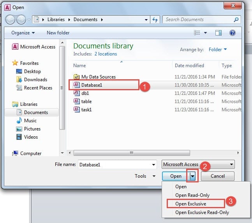Open the File name dropdown arrow
Image resolution: width=252 pixels, height=223 pixels.
pyautogui.click(x=153, y=164)
